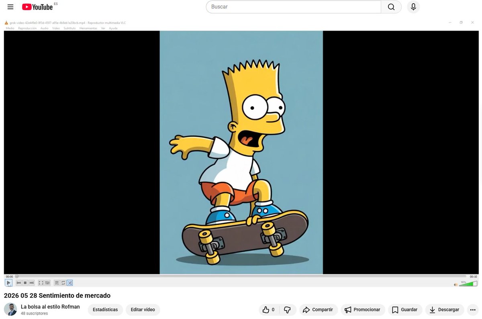Click the video title Sentimiento de mercado
The height and width of the screenshot is (319, 482).
(x=57, y=296)
